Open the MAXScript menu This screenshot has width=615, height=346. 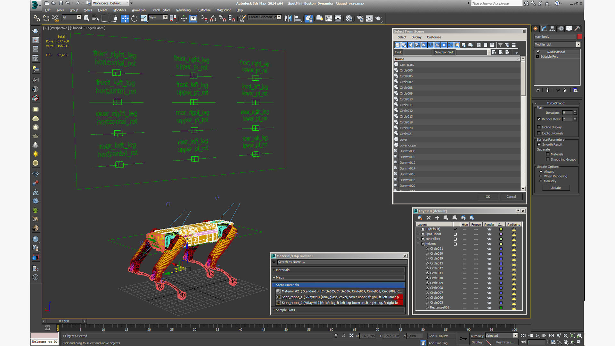224,10
